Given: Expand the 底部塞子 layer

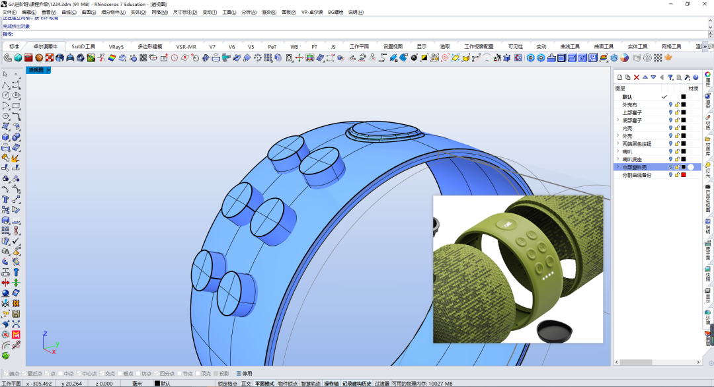Looking at the screenshot, I should pyautogui.click(x=618, y=120).
